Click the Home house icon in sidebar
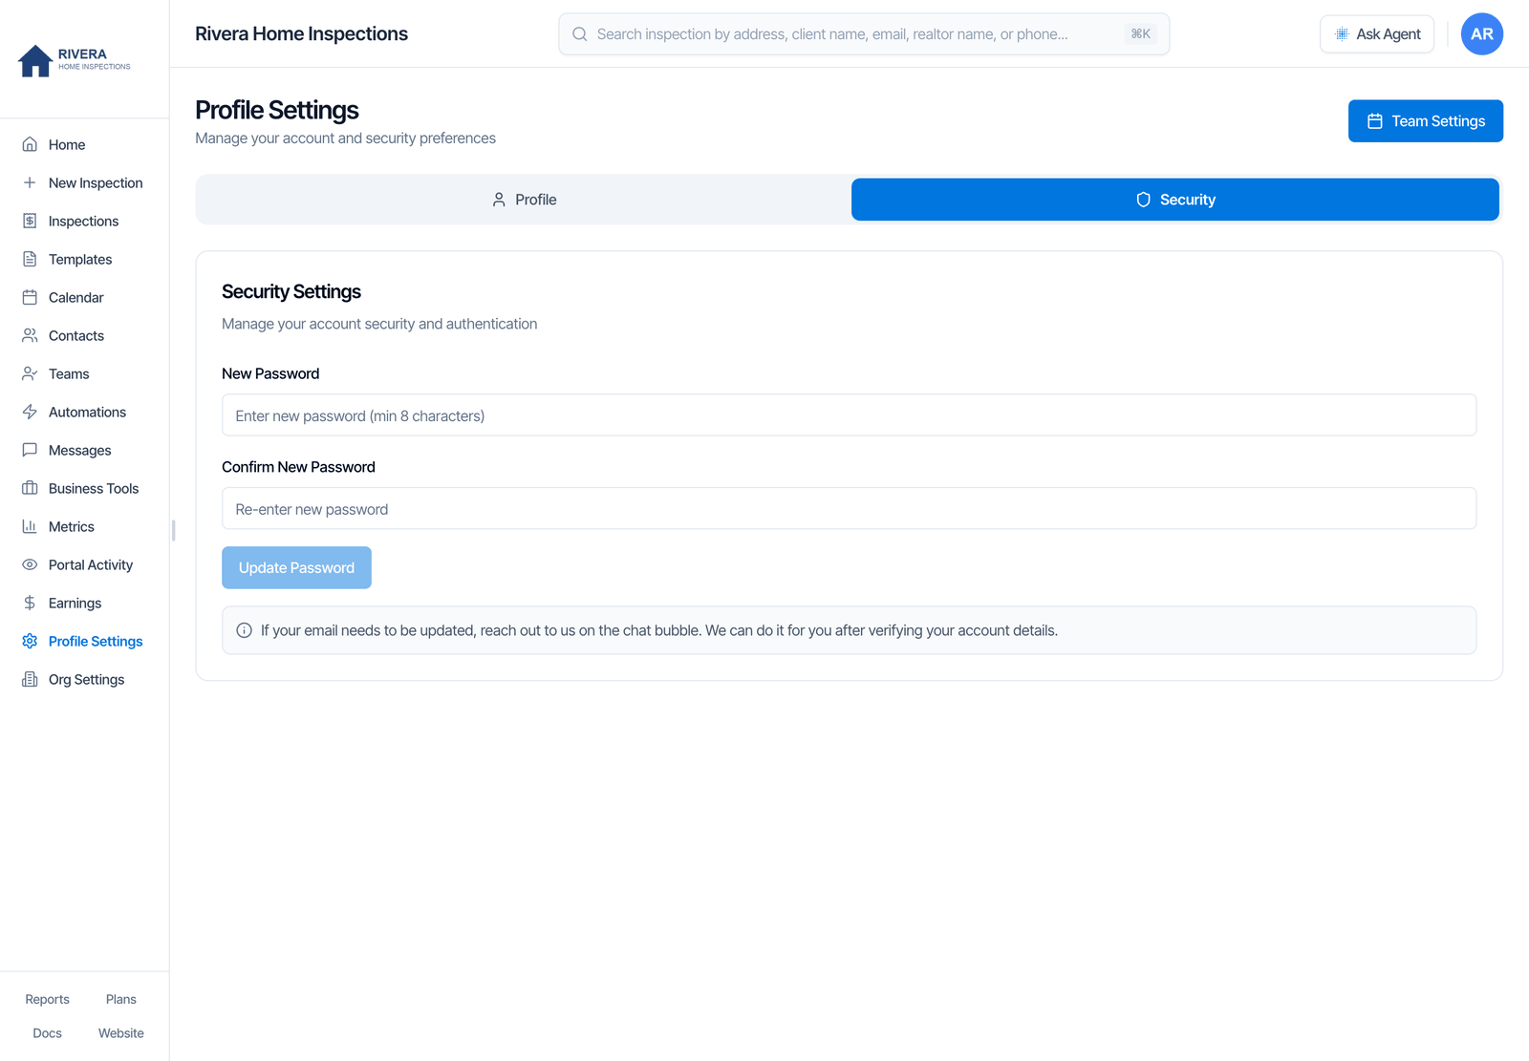Viewport: 1529px width, 1061px height. click(x=30, y=144)
